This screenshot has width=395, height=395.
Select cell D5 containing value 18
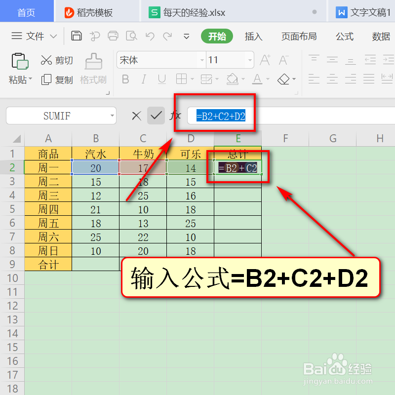click(191, 209)
